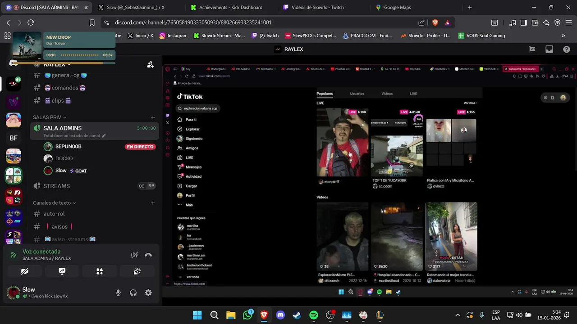The height and width of the screenshot is (324, 577).
Task: Open Leo AI sparkle icon
Action: pos(546,22)
